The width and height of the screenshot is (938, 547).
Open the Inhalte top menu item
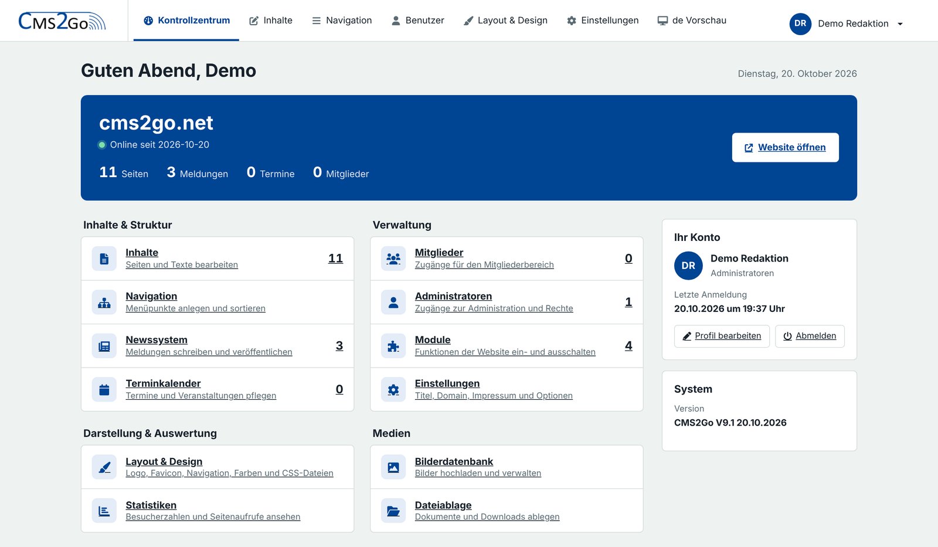point(271,21)
